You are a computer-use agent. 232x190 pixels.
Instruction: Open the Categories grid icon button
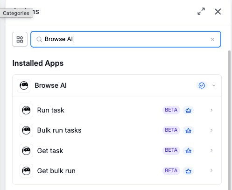(20, 39)
